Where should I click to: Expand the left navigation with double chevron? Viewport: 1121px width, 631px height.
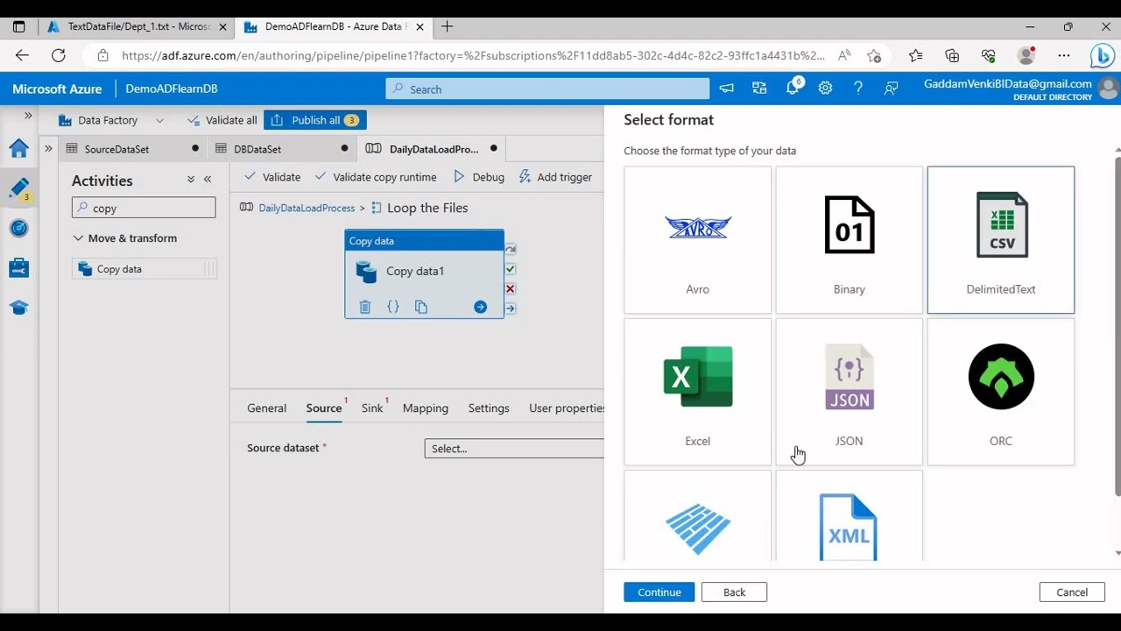(28, 116)
